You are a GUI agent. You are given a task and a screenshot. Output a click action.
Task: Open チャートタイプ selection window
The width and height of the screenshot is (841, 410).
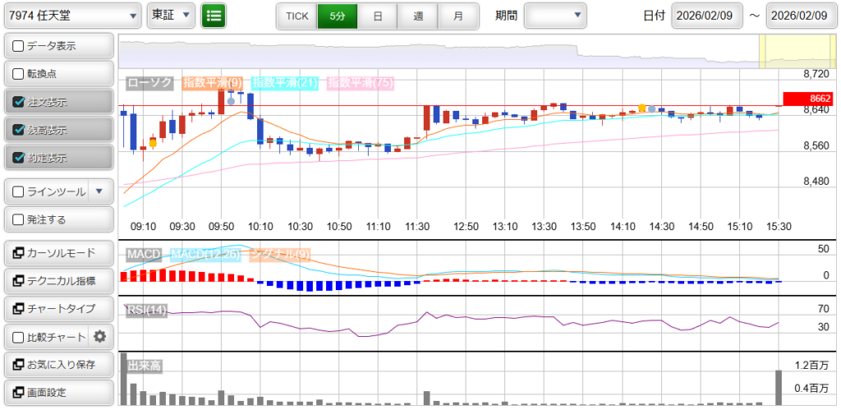pyautogui.click(x=57, y=309)
